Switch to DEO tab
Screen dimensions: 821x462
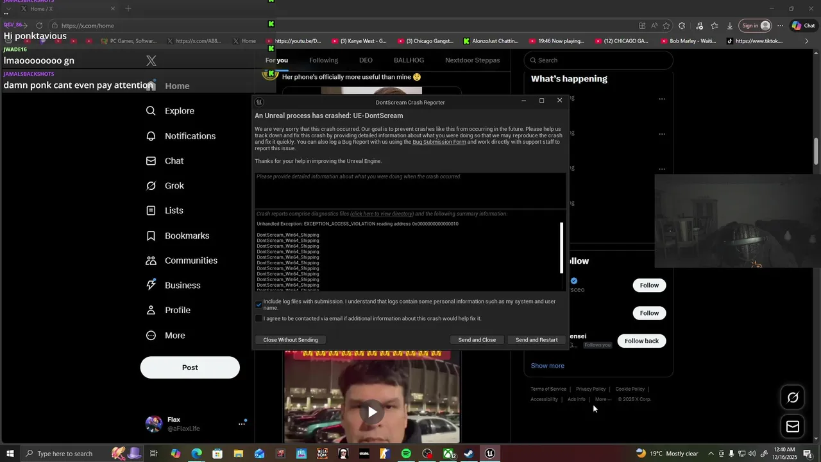click(366, 60)
